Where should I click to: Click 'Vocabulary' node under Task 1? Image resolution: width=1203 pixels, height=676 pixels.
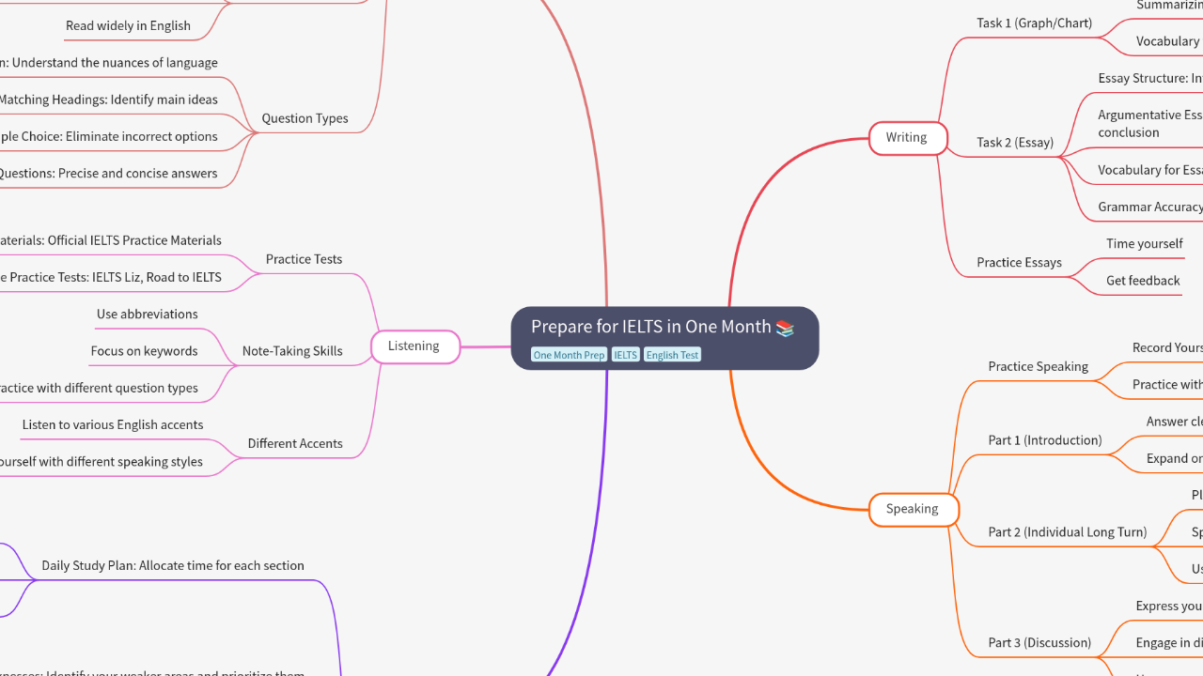click(x=1167, y=41)
